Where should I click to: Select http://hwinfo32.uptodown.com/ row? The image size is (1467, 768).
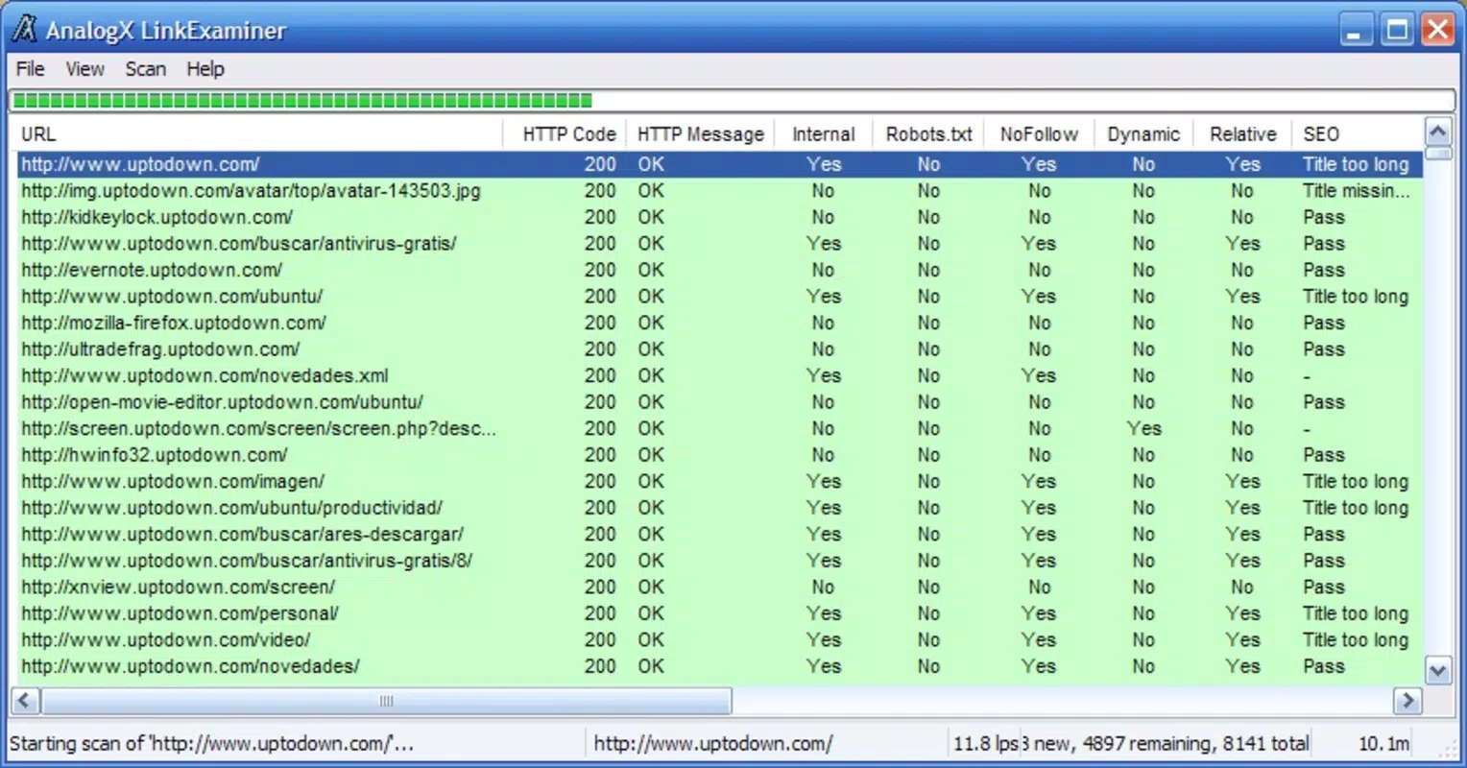pyautogui.click(x=719, y=455)
